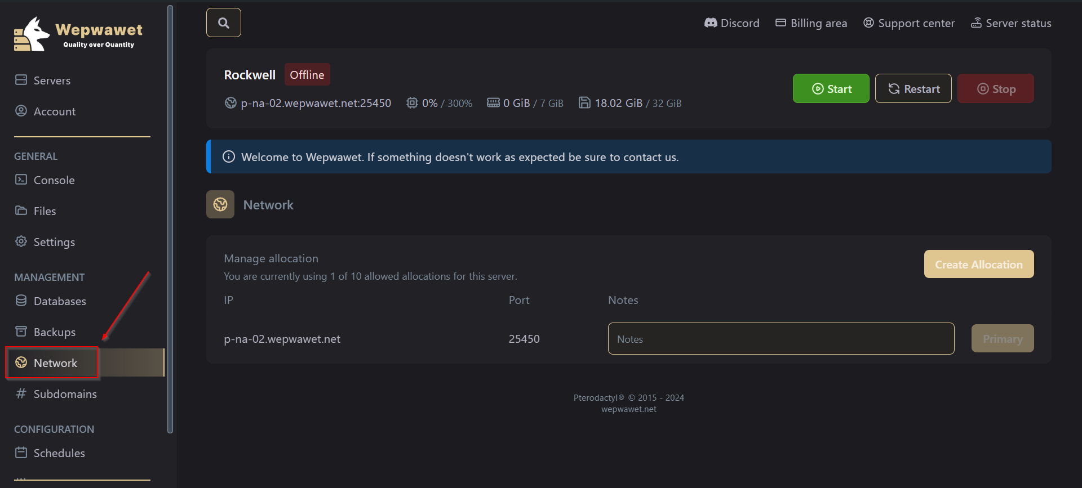Image resolution: width=1082 pixels, height=488 pixels.
Task: Start the Rockwell server
Action: [831, 88]
